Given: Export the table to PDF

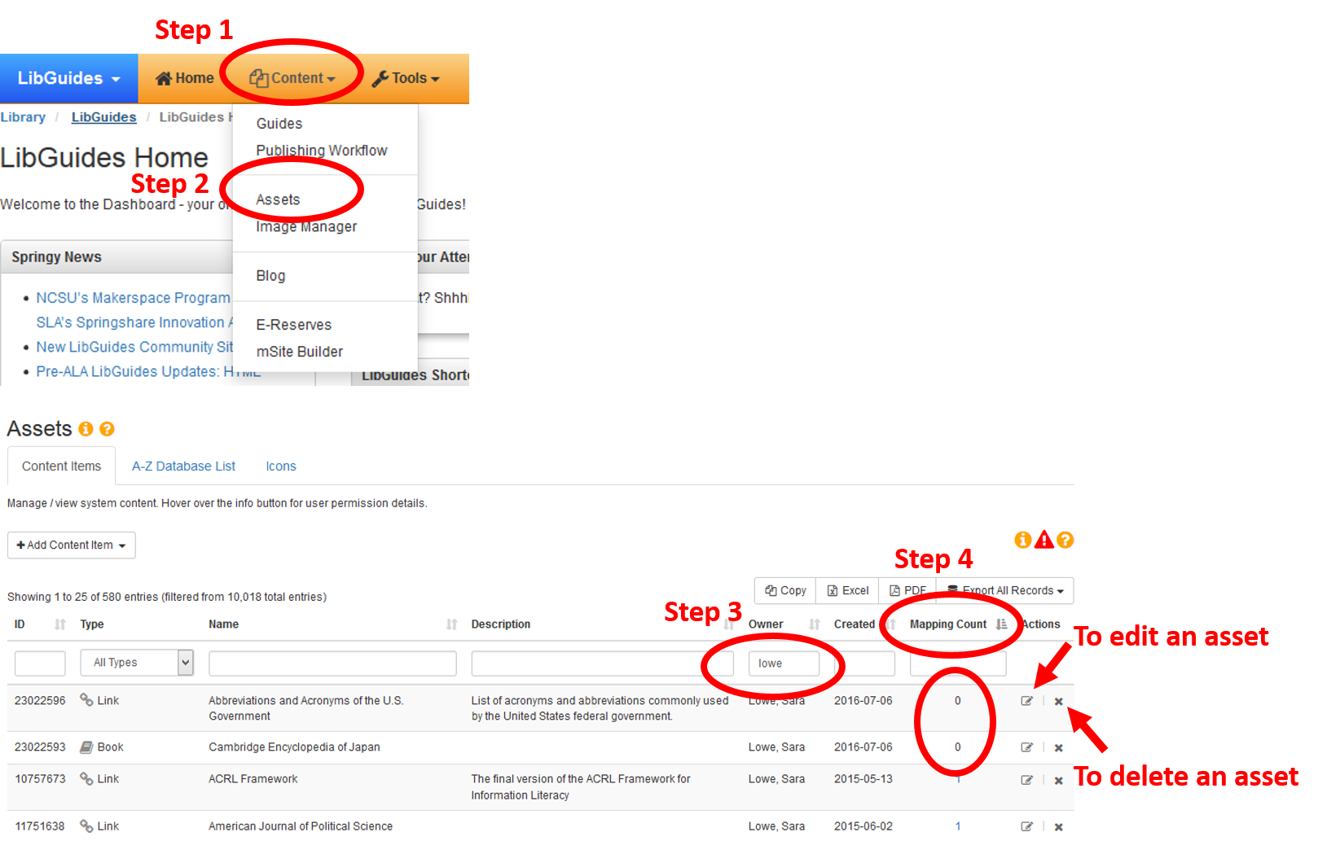Looking at the screenshot, I should (907, 591).
